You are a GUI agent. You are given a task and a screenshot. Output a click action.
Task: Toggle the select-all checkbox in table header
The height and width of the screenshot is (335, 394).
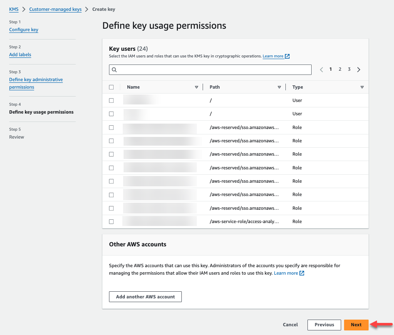point(112,87)
